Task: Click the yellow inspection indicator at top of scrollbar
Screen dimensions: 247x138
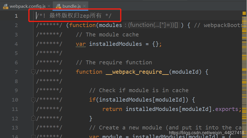Action: 244,13
